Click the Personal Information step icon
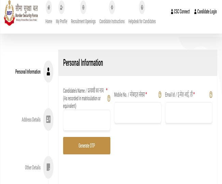The height and width of the screenshot is (184, 222). pos(48,72)
